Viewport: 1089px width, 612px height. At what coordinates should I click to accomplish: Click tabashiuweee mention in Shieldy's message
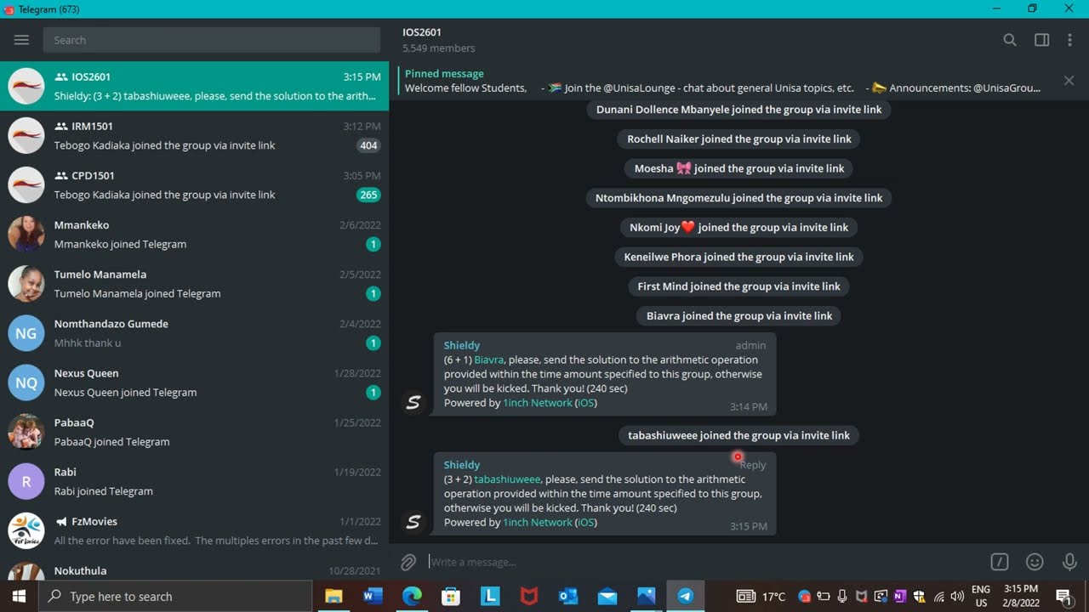point(507,479)
